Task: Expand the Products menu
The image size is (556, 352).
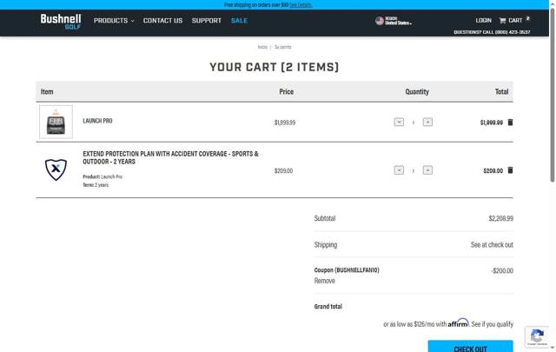Action: point(114,21)
